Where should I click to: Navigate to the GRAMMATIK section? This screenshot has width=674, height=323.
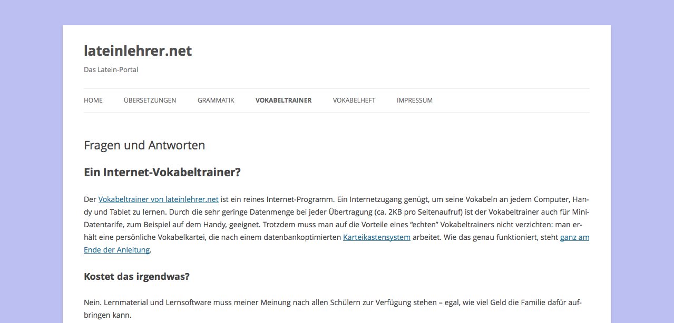[x=216, y=100]
